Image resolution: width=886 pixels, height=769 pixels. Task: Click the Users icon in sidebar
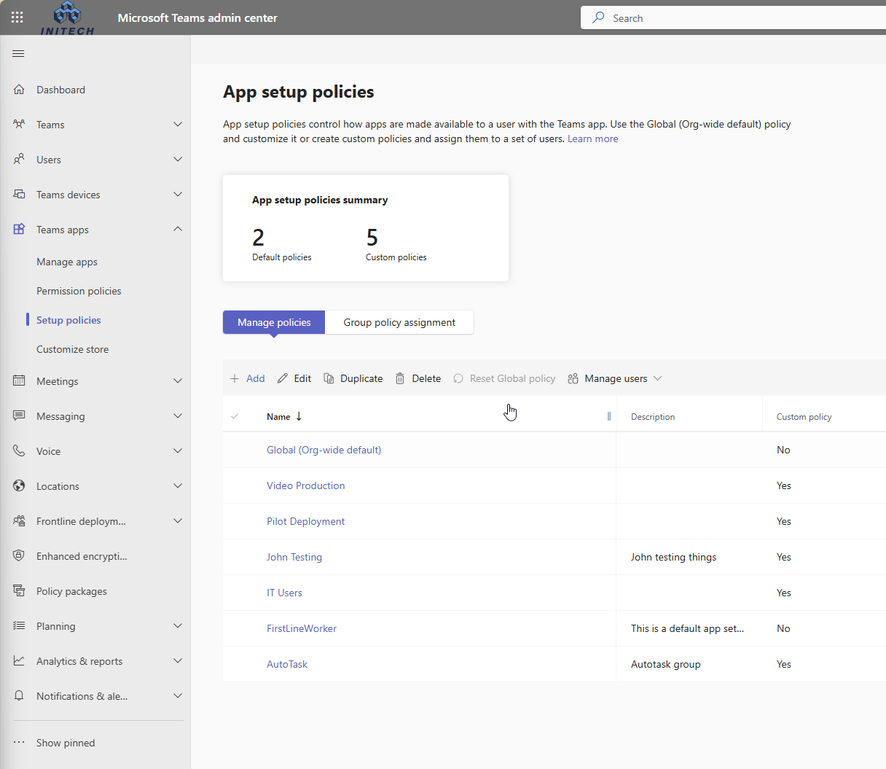19,160
